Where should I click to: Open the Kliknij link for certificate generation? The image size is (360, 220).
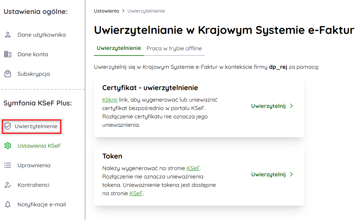pos(110,100)
